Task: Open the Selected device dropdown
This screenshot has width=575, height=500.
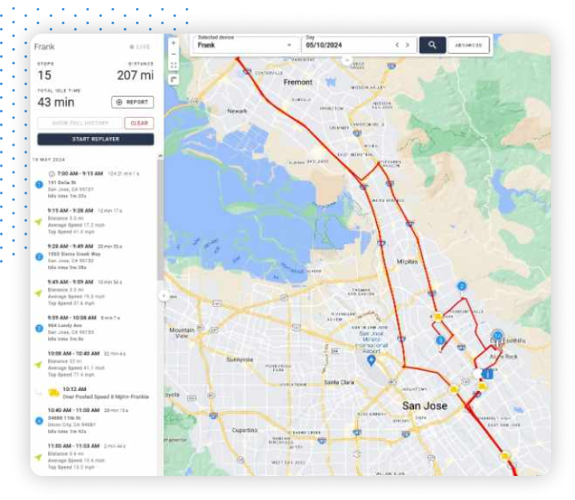Action: pos(244,46)
